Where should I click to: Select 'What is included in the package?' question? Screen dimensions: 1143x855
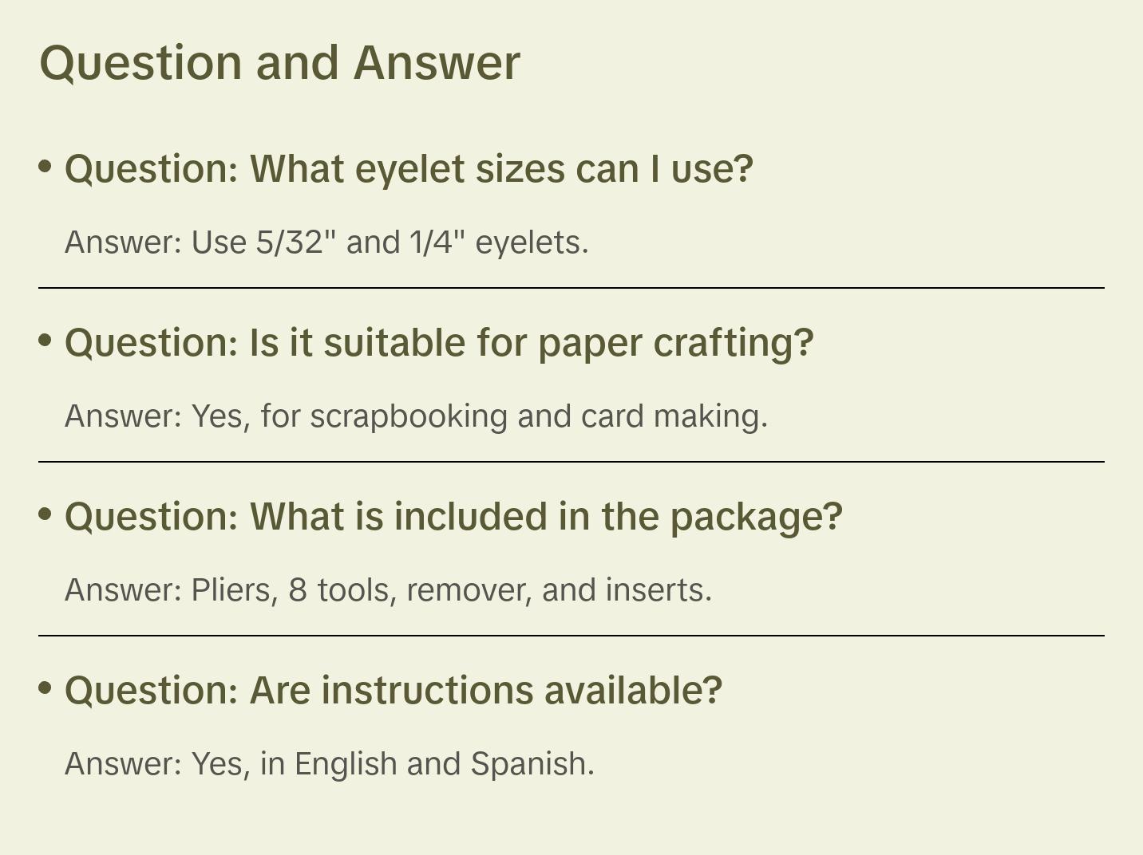point(453,517)
